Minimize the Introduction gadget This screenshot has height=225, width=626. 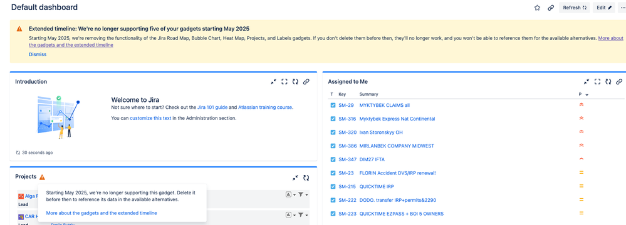coord(273,82)
